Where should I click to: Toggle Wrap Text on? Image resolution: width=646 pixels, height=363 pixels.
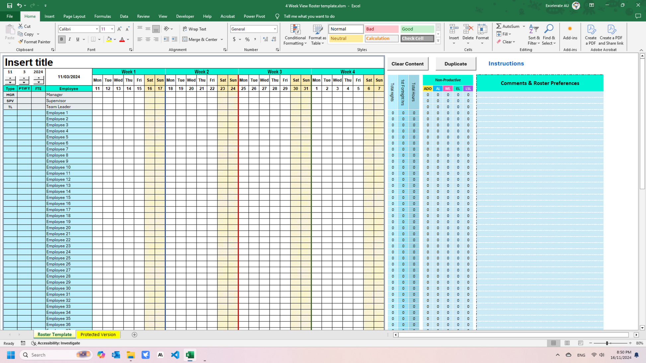coord(195,29)
